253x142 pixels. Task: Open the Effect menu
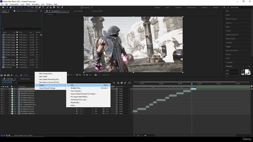[x=28, y=4]
